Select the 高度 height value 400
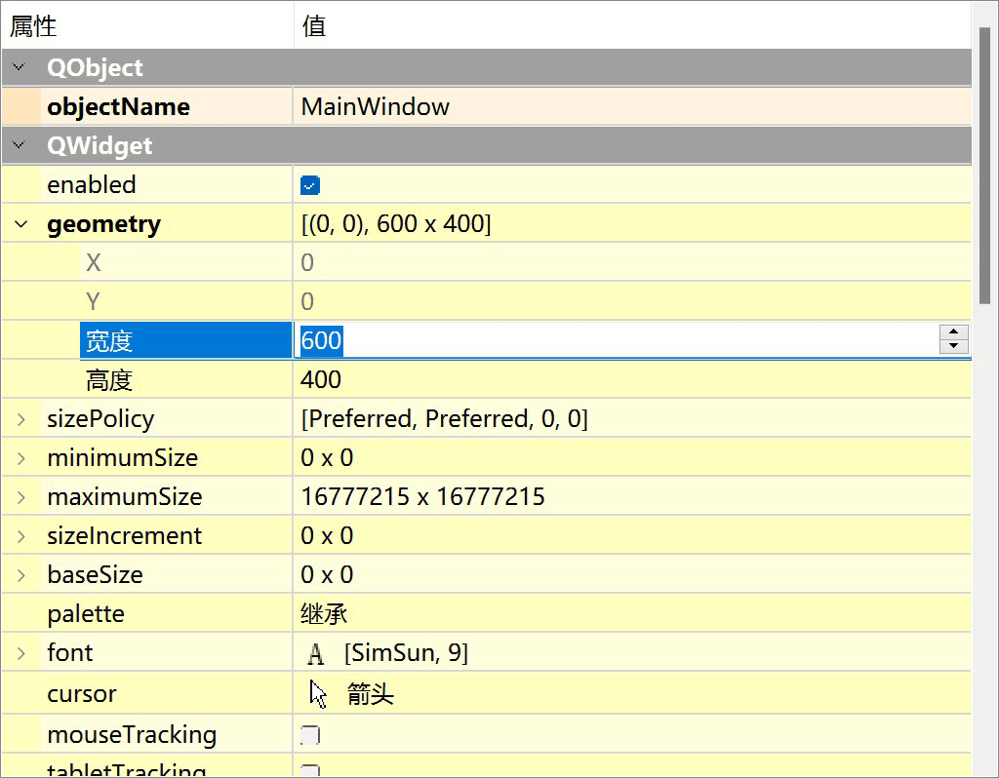Screen dimensions: 999x778 pos(322,380)
